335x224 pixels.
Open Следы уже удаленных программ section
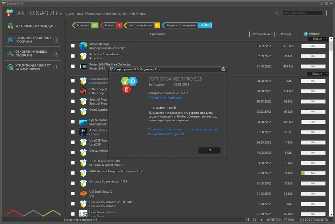point(33,40)
